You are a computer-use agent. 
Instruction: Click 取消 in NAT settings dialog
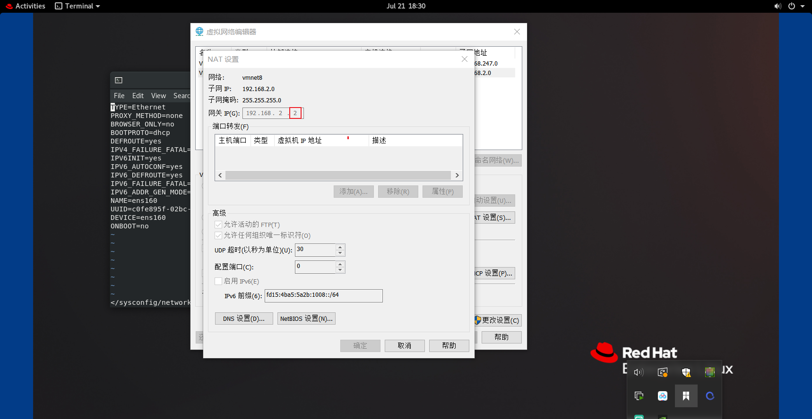[x=405, y=346]
